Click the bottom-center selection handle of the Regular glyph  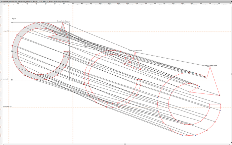click(x=41, y=80)
